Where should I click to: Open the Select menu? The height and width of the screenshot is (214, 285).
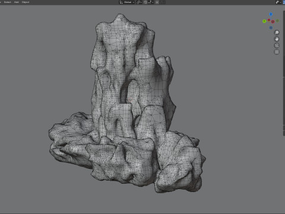click(x=7, y=2)
